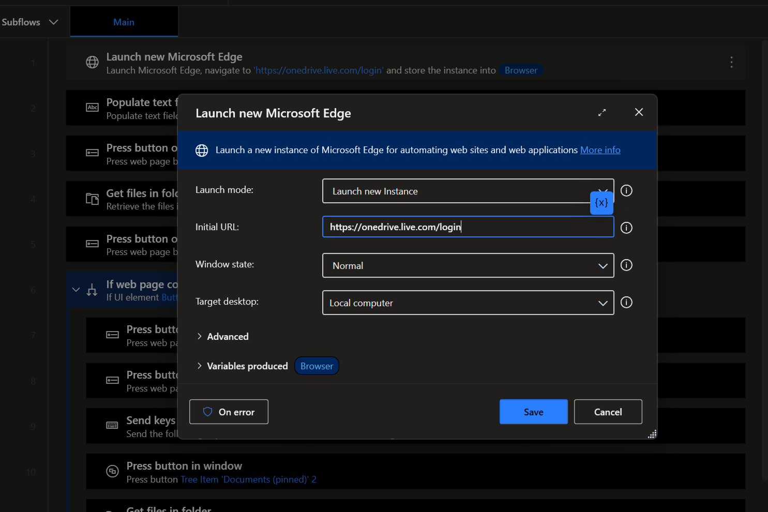The width and height of the screenshot is (768, 512).
Task: Open the three-dot menu on the Launch new Microsoft Edge row
Action: [731, 63]
